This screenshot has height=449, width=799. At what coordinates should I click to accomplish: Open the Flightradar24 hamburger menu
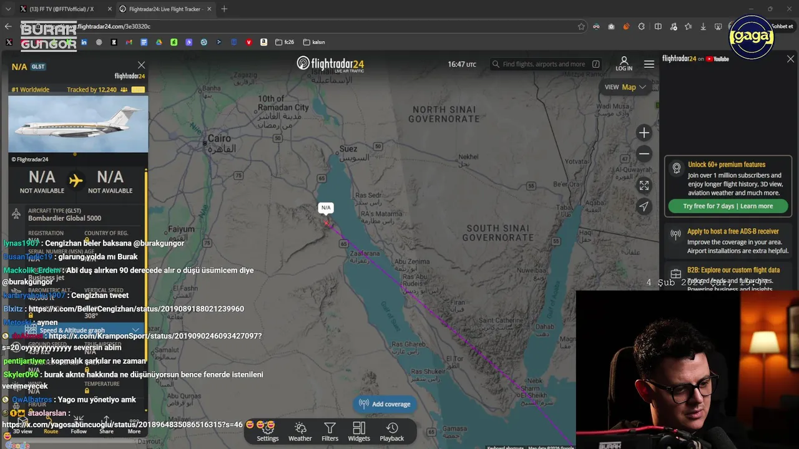click(x=649, y=64)
